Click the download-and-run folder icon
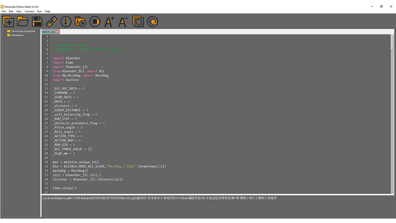 80,21
